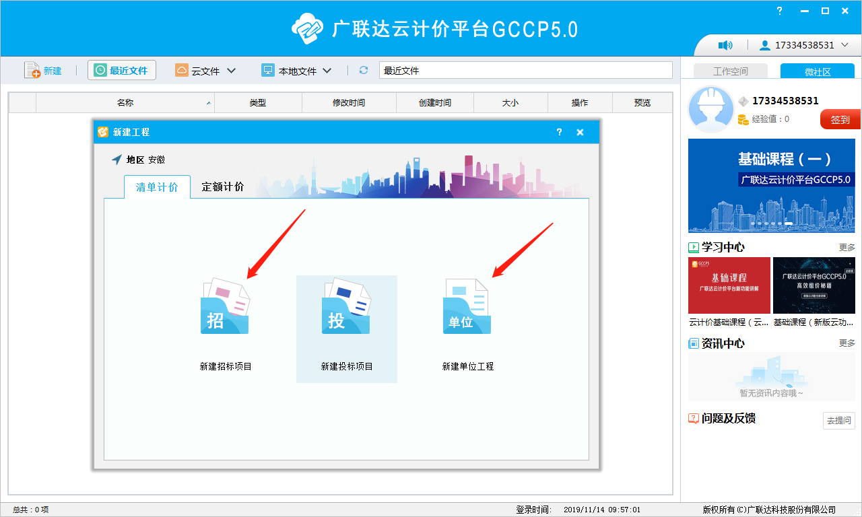
Task: Click the last banner carousel dot
Action: coord(789,223)
